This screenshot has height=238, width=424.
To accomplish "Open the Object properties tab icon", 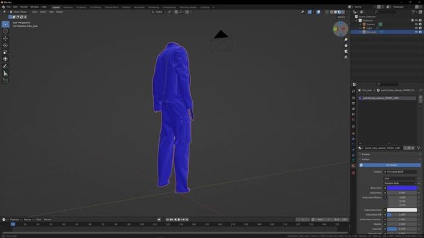I will (353, 134).
